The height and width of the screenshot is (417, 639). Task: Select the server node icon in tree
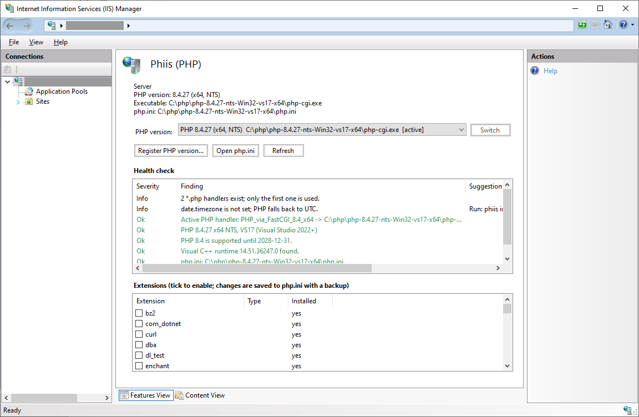click(x=19, y=81)
